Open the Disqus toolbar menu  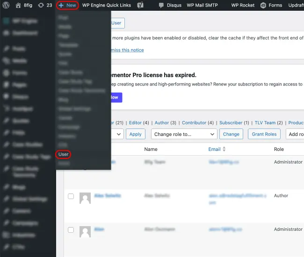pos(174,5)
